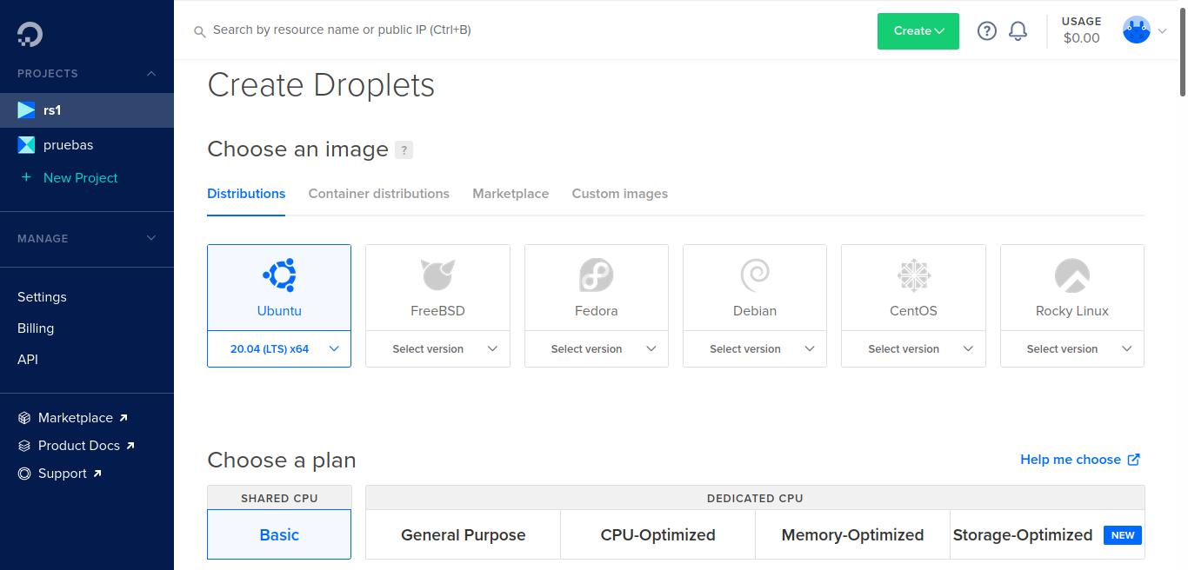This screenshot has width=1188, height=570.
Task: Open the API sidebar link
Action: pos(28,360)
